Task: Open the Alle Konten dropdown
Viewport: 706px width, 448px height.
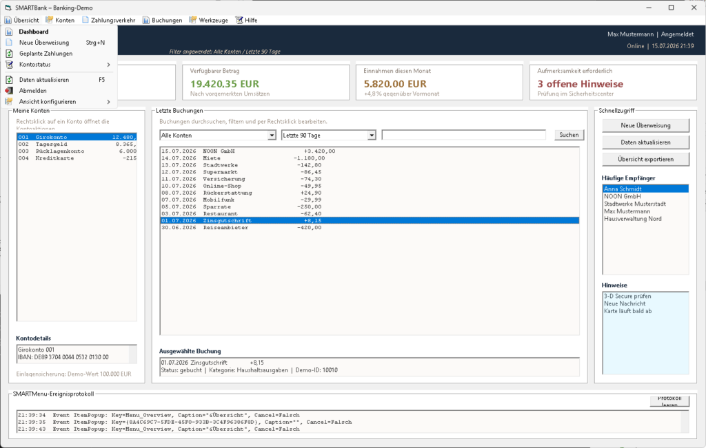Action: pyautogui.click(x=272, y=136)
